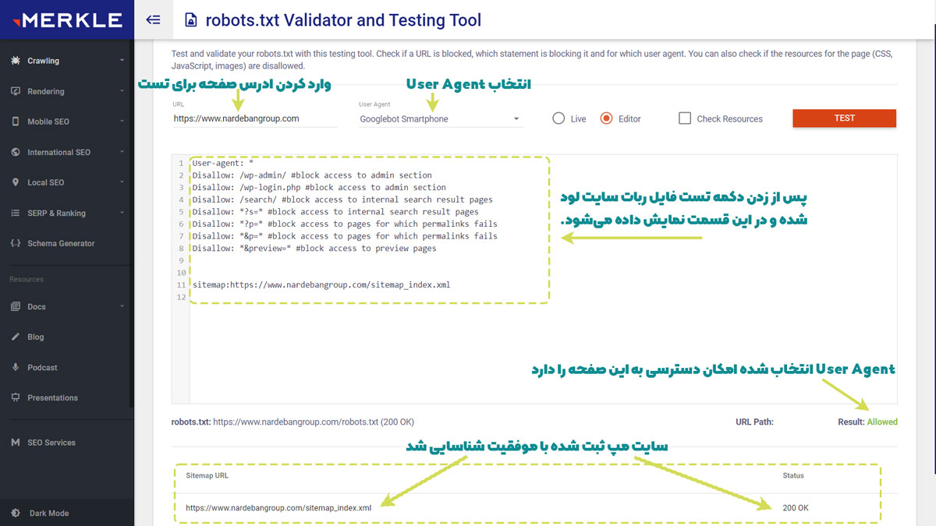Enable the Check Resources checkbox

pos(685,118)
